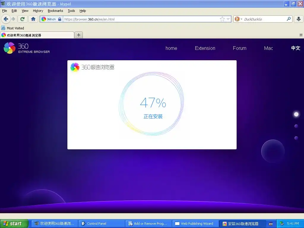Select the second page-indicator dot
This screenshot has height=228, width=304.
[296, 126]
